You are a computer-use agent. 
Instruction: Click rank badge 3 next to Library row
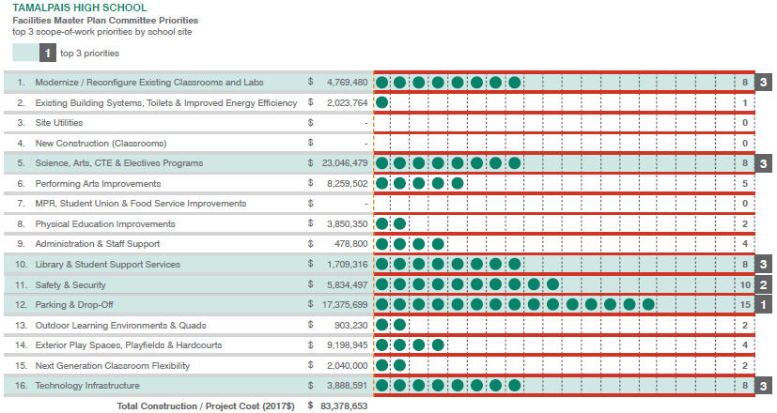pyautogui.click(x=765, y=264)
